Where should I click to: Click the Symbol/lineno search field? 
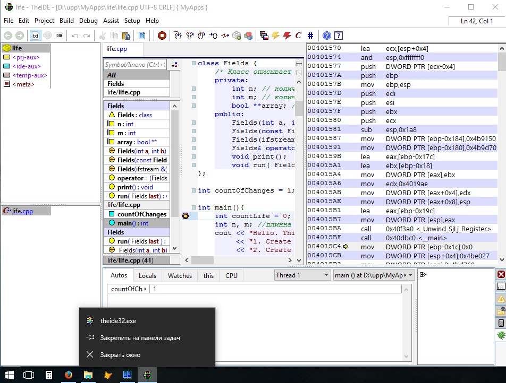(135, 64)
